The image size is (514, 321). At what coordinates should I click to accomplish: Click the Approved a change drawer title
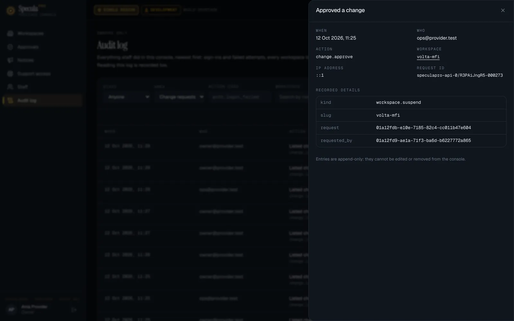click(340, 10)
